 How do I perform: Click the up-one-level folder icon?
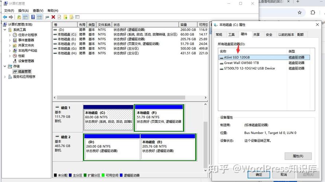(x=19, y=17)
